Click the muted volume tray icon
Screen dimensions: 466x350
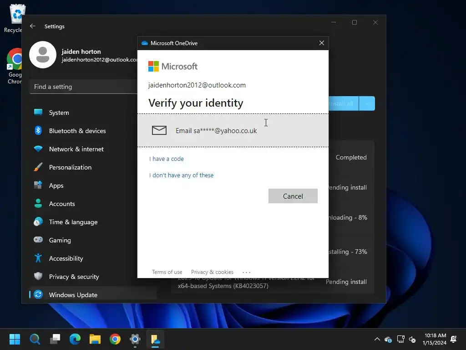[412, 339]
